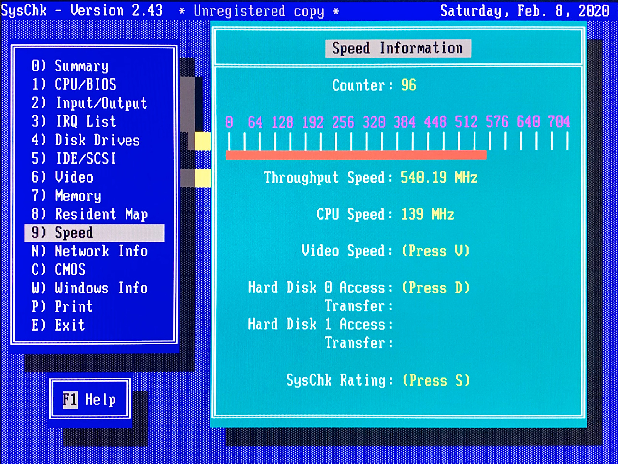Click the 512 label on the scale
618x464 pixels.
tap(466, 122)
